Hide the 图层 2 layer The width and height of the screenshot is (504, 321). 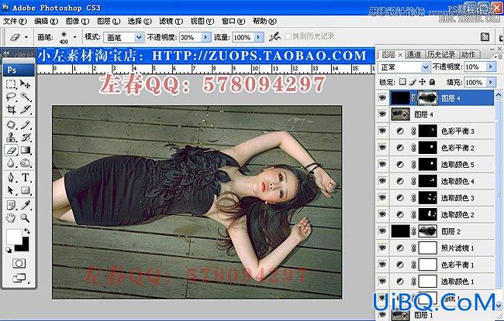tap(382, 231)
